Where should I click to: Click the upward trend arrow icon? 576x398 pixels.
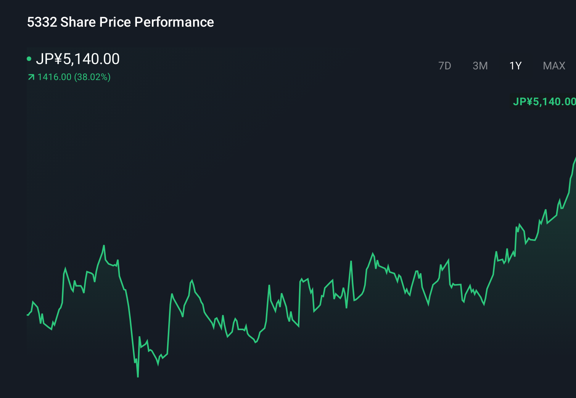coord(31,77)
